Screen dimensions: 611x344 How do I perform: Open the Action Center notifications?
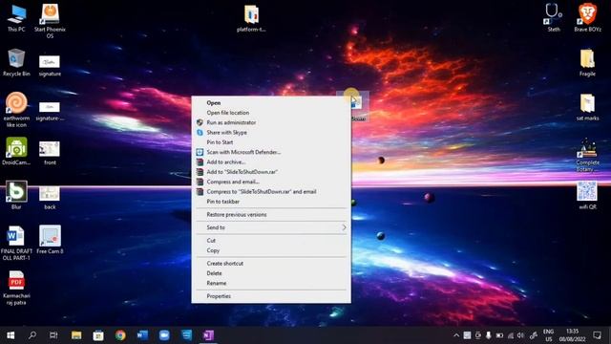click(x=597, y=335)
